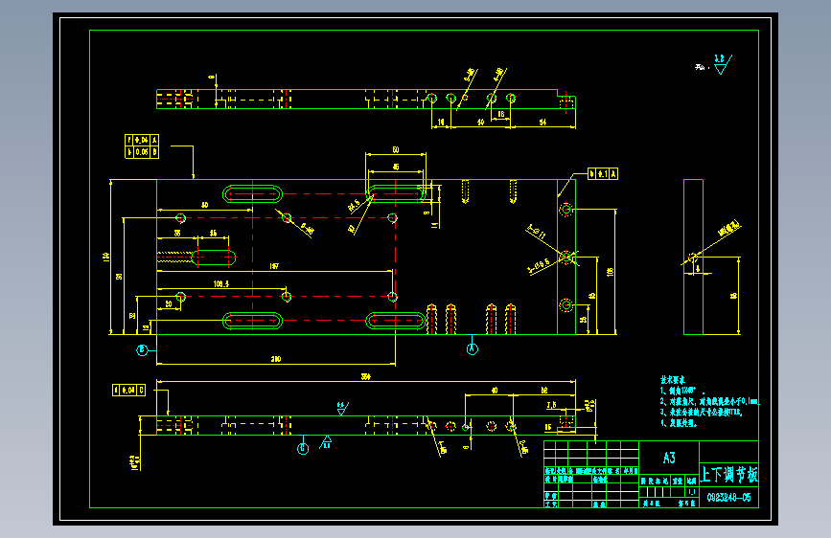
Task: Click the "45" slot dimension
Action: coord(395,167)
